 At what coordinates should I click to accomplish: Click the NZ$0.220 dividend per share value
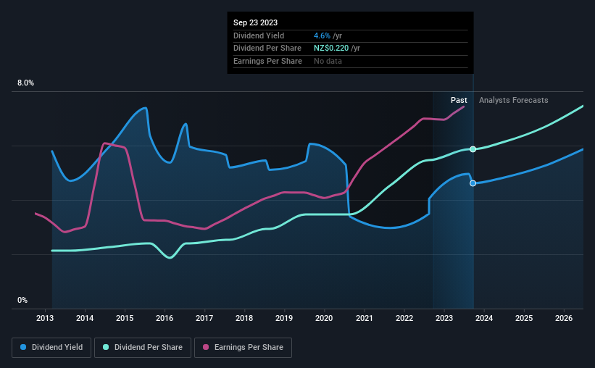point(331,49)
